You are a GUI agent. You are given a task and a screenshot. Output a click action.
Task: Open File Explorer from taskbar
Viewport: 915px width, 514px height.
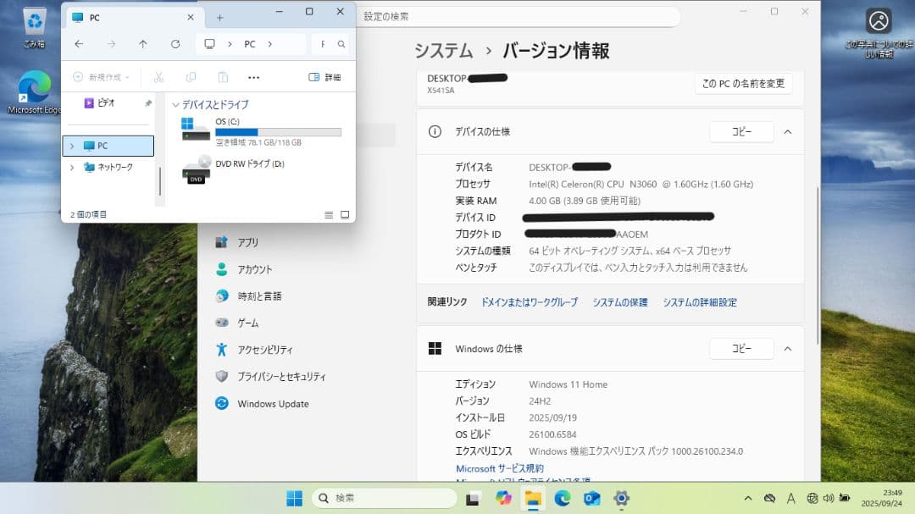click(x=533, y=498)
